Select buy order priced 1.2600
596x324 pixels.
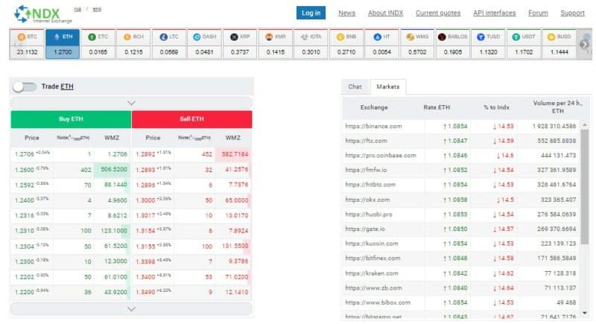(x=71, y=170)
